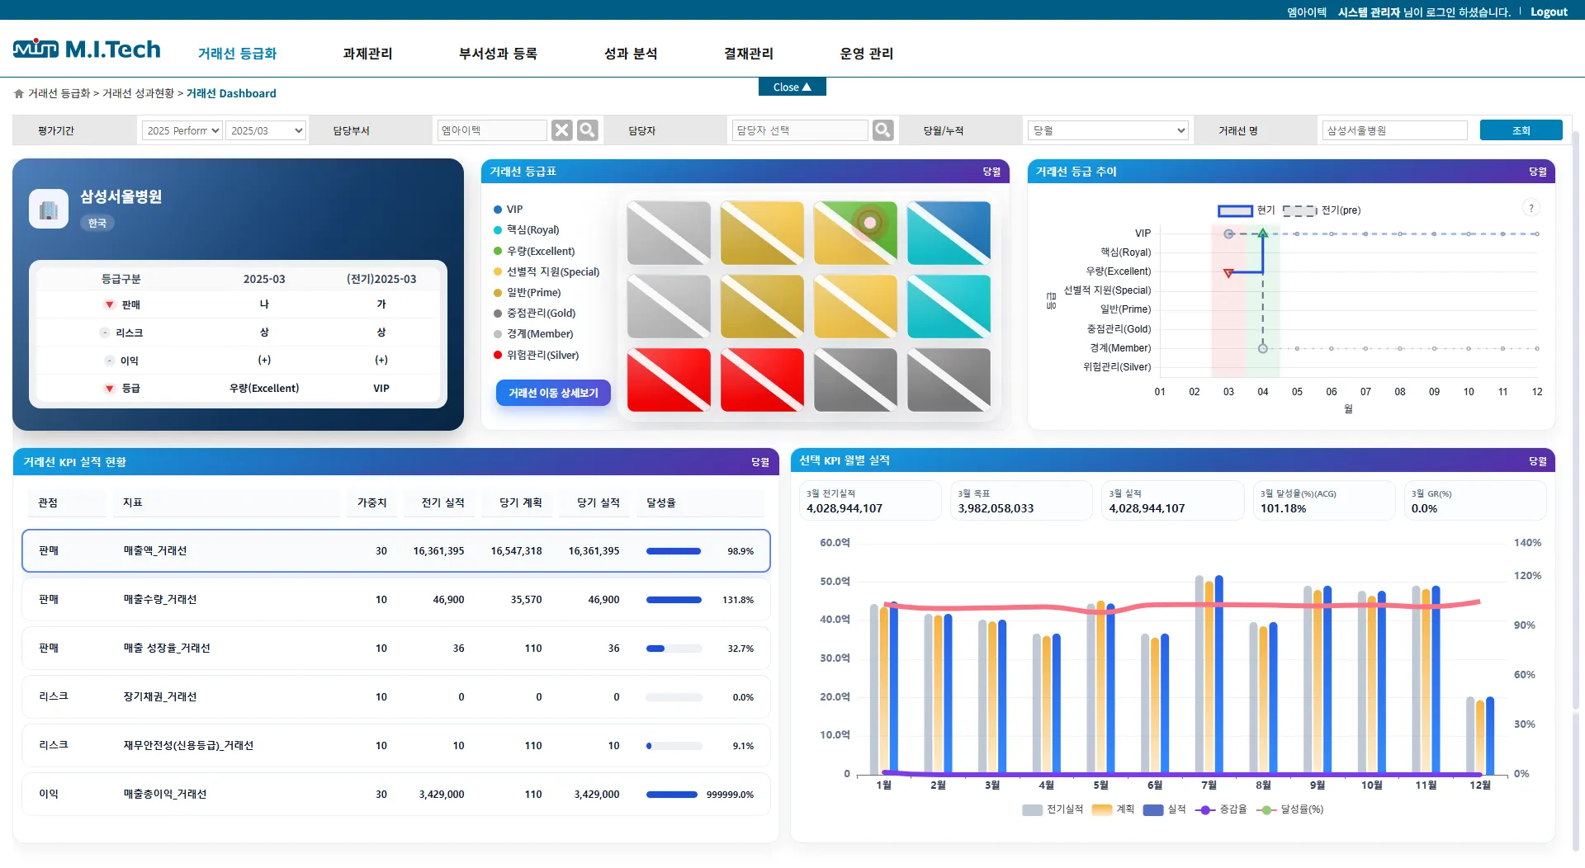
Task: Click the 우량(Excellent) entry in the grade legend
Action: [x=534, y=252]
